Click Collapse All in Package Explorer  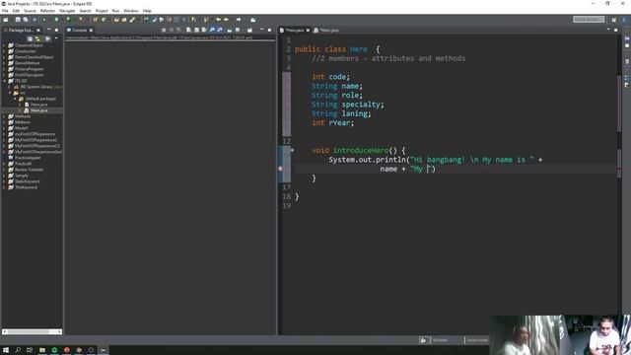tap(30, 38)
